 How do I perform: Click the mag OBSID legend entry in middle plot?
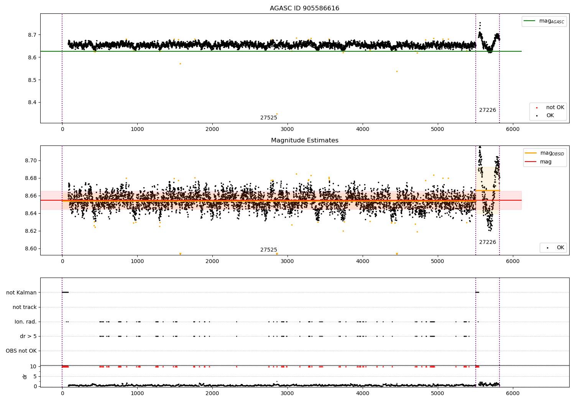tap(545, 153)
